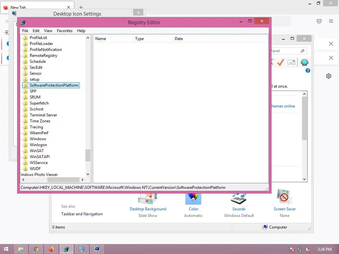Open the Firefox hamburger menu

point(331,21)
